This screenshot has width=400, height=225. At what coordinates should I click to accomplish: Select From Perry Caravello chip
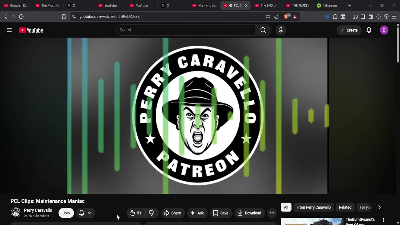pos(313,207)
